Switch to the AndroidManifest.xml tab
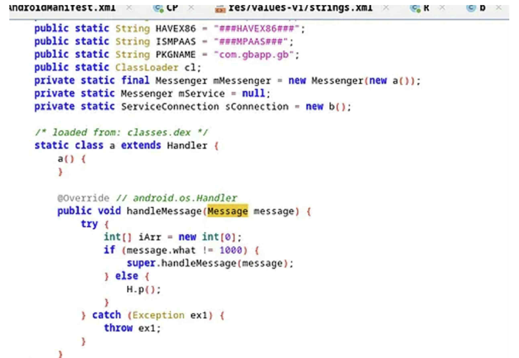This screenshot has width=519, height=358. [62, 8]
